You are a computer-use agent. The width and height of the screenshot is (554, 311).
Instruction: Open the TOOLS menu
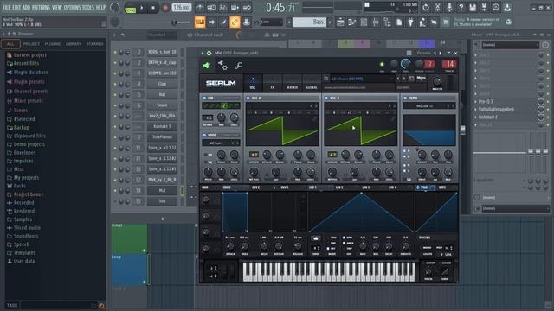pos(88,8)
